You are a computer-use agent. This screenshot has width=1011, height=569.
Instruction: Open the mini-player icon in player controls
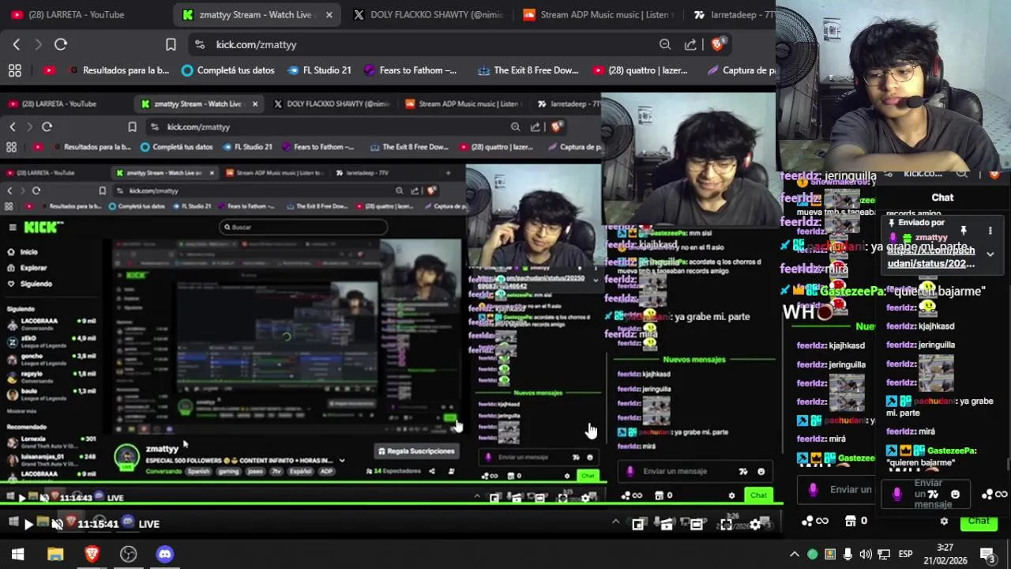(x=637, y=524)
